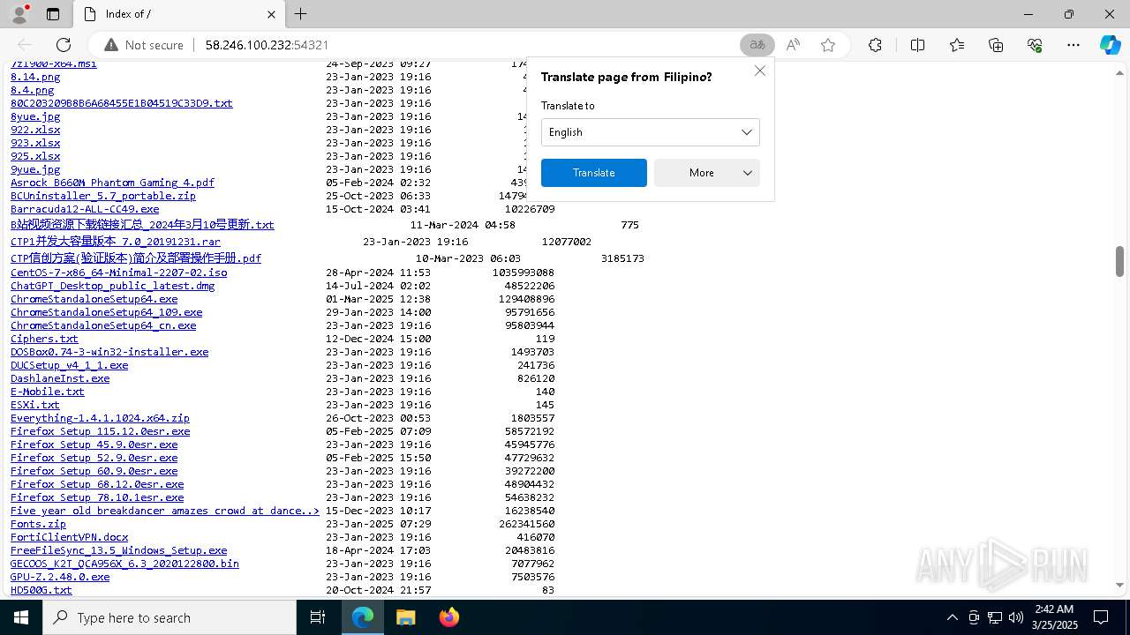
Task: Open the Fonts.zip link
Action: click(x=38, y=524)
